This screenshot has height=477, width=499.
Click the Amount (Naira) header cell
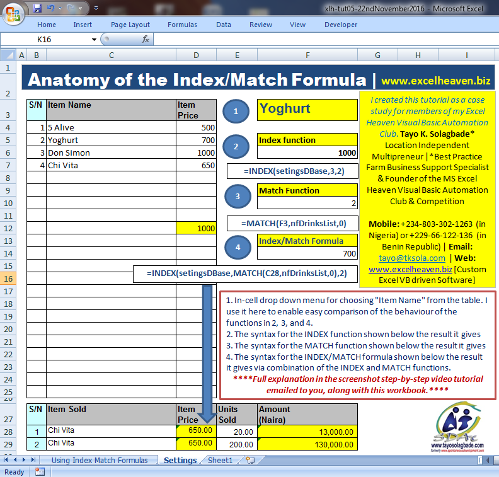click(307, 415)
